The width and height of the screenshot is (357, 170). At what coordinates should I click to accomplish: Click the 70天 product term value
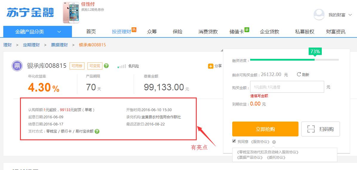point(93,87)
